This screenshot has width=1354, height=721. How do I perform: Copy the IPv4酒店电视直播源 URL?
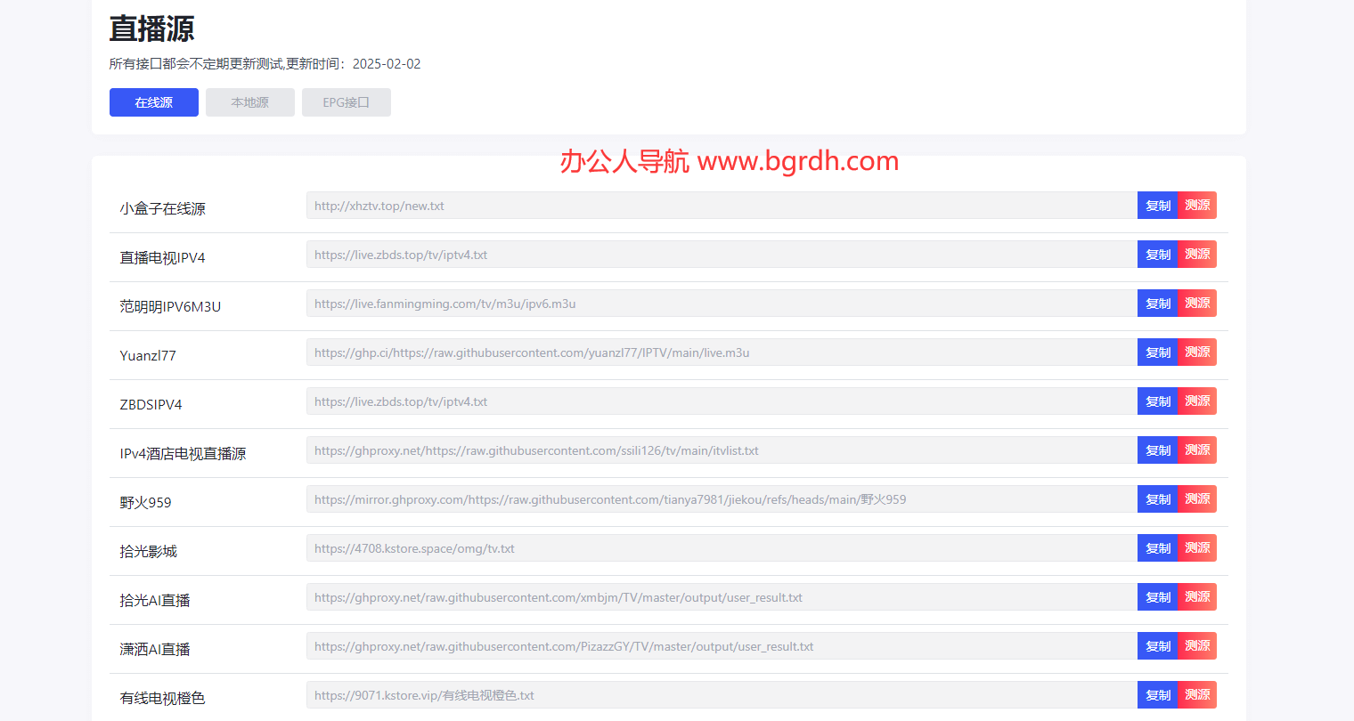click(x=1157, y=450)
